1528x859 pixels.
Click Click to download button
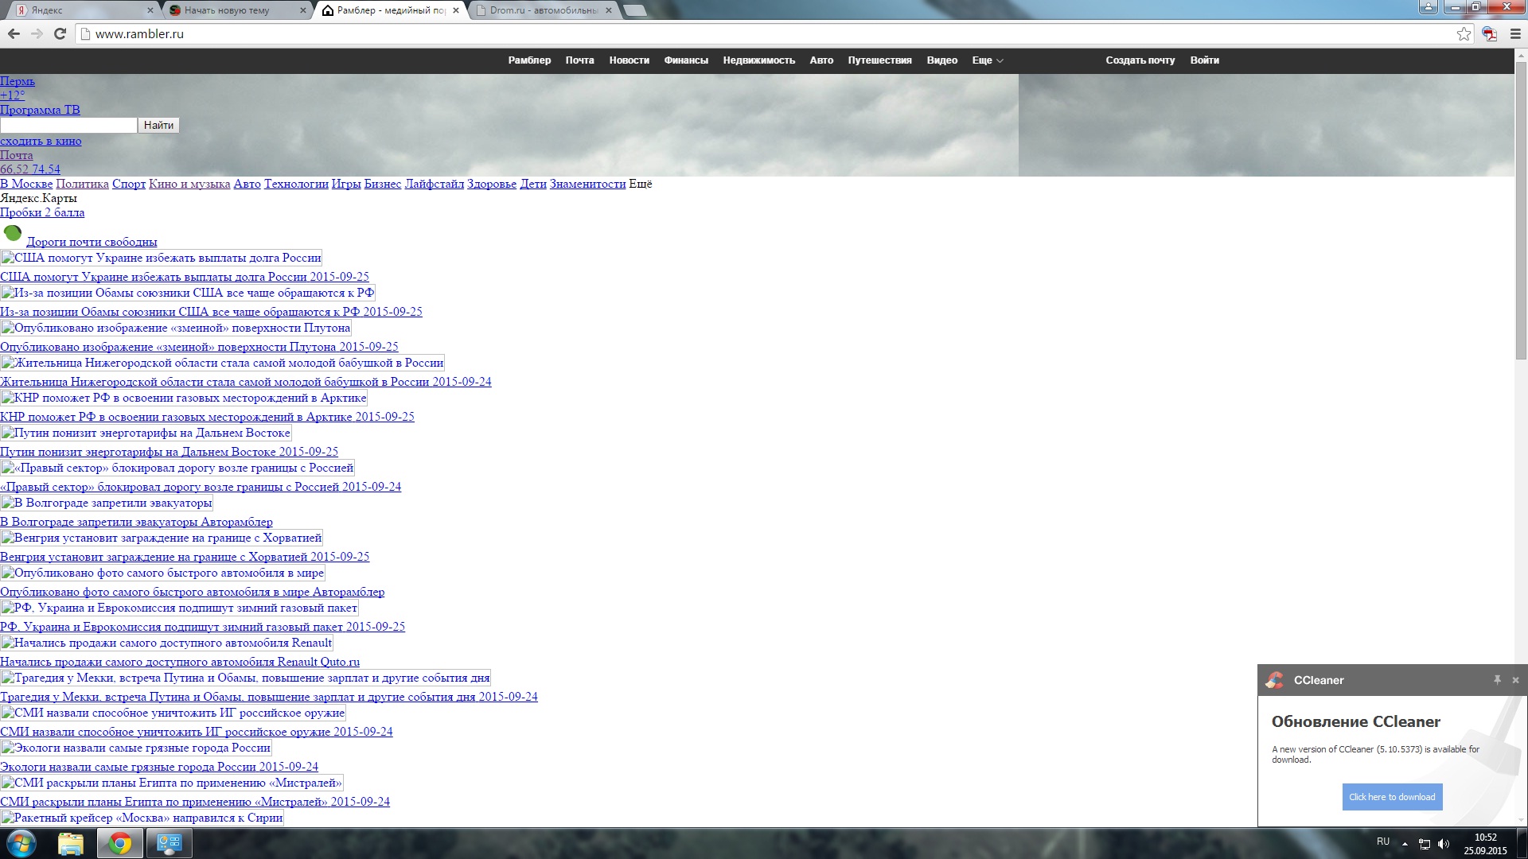[x=1392, y=797]
